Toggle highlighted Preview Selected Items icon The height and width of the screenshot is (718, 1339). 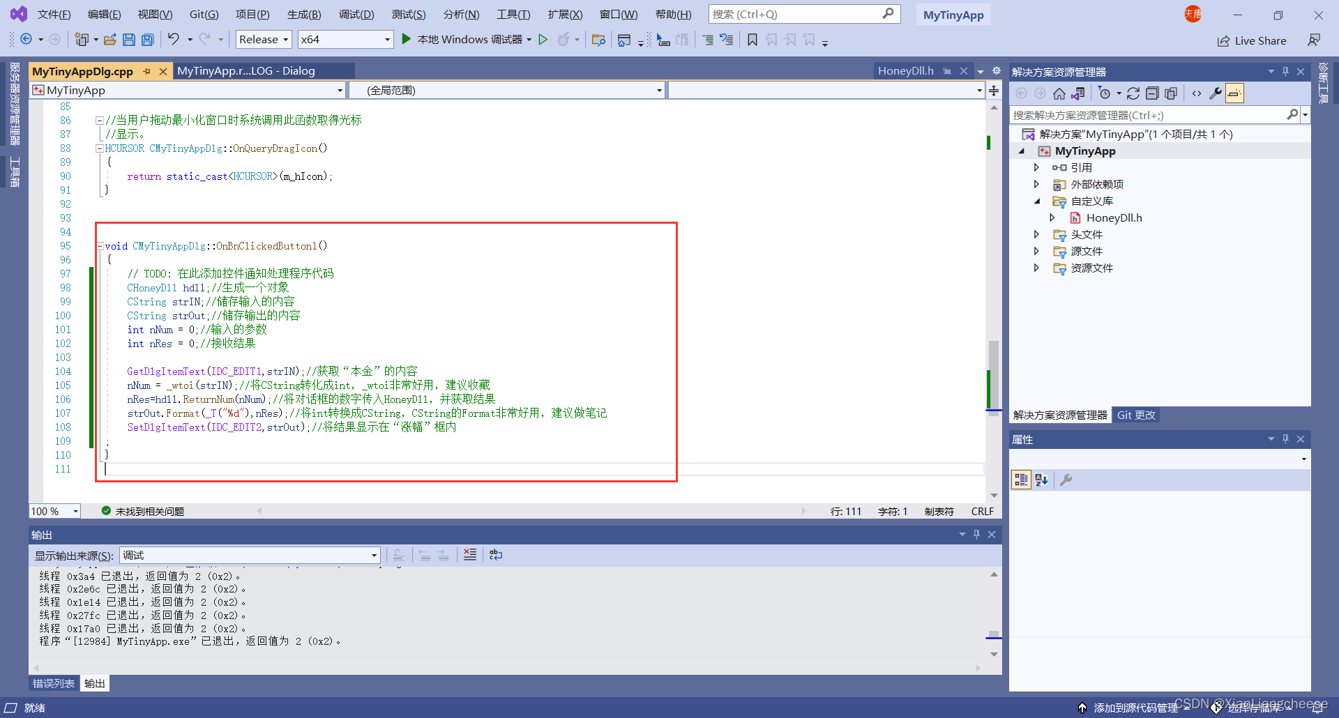(1234, 93)
